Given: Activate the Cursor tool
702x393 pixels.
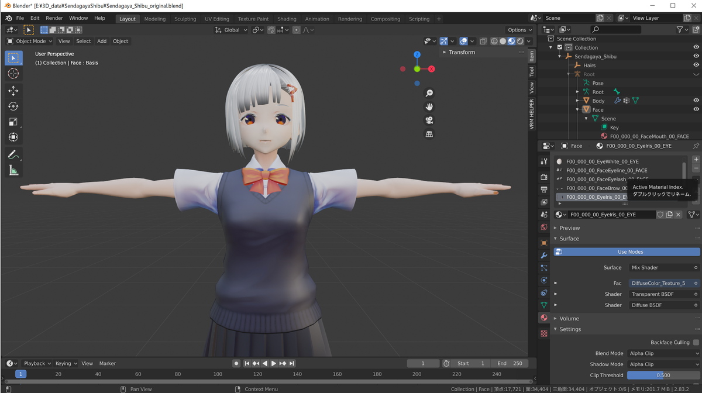Looking at the screenshot, I should tap(13, 74).
